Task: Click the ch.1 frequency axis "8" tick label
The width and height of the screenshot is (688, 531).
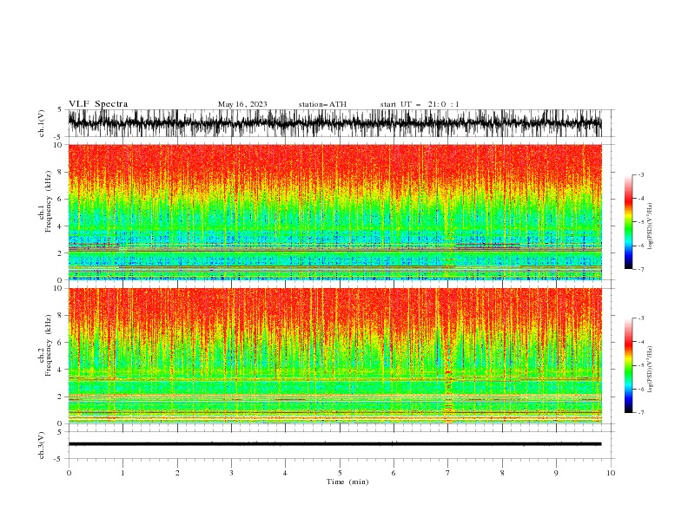Action: point(60,172)
